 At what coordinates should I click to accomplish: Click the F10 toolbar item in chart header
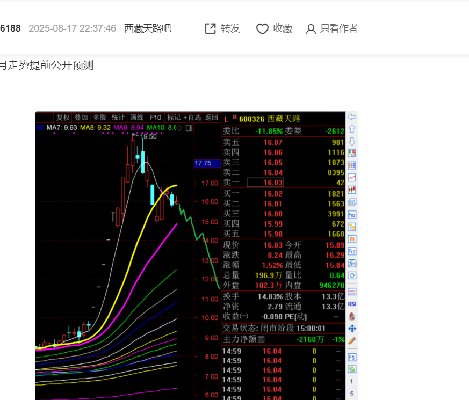click(x=156, y=118)
